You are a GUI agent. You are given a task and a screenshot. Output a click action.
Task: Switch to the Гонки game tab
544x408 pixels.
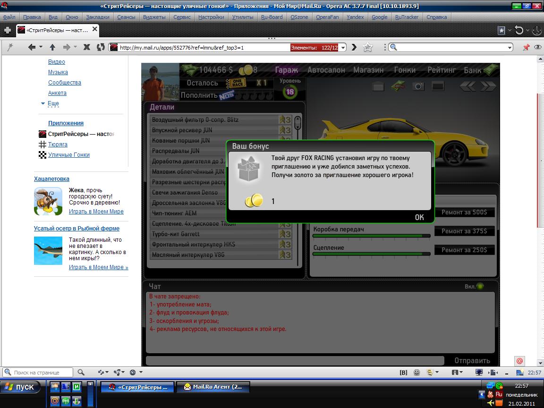[x=405, y=70]
